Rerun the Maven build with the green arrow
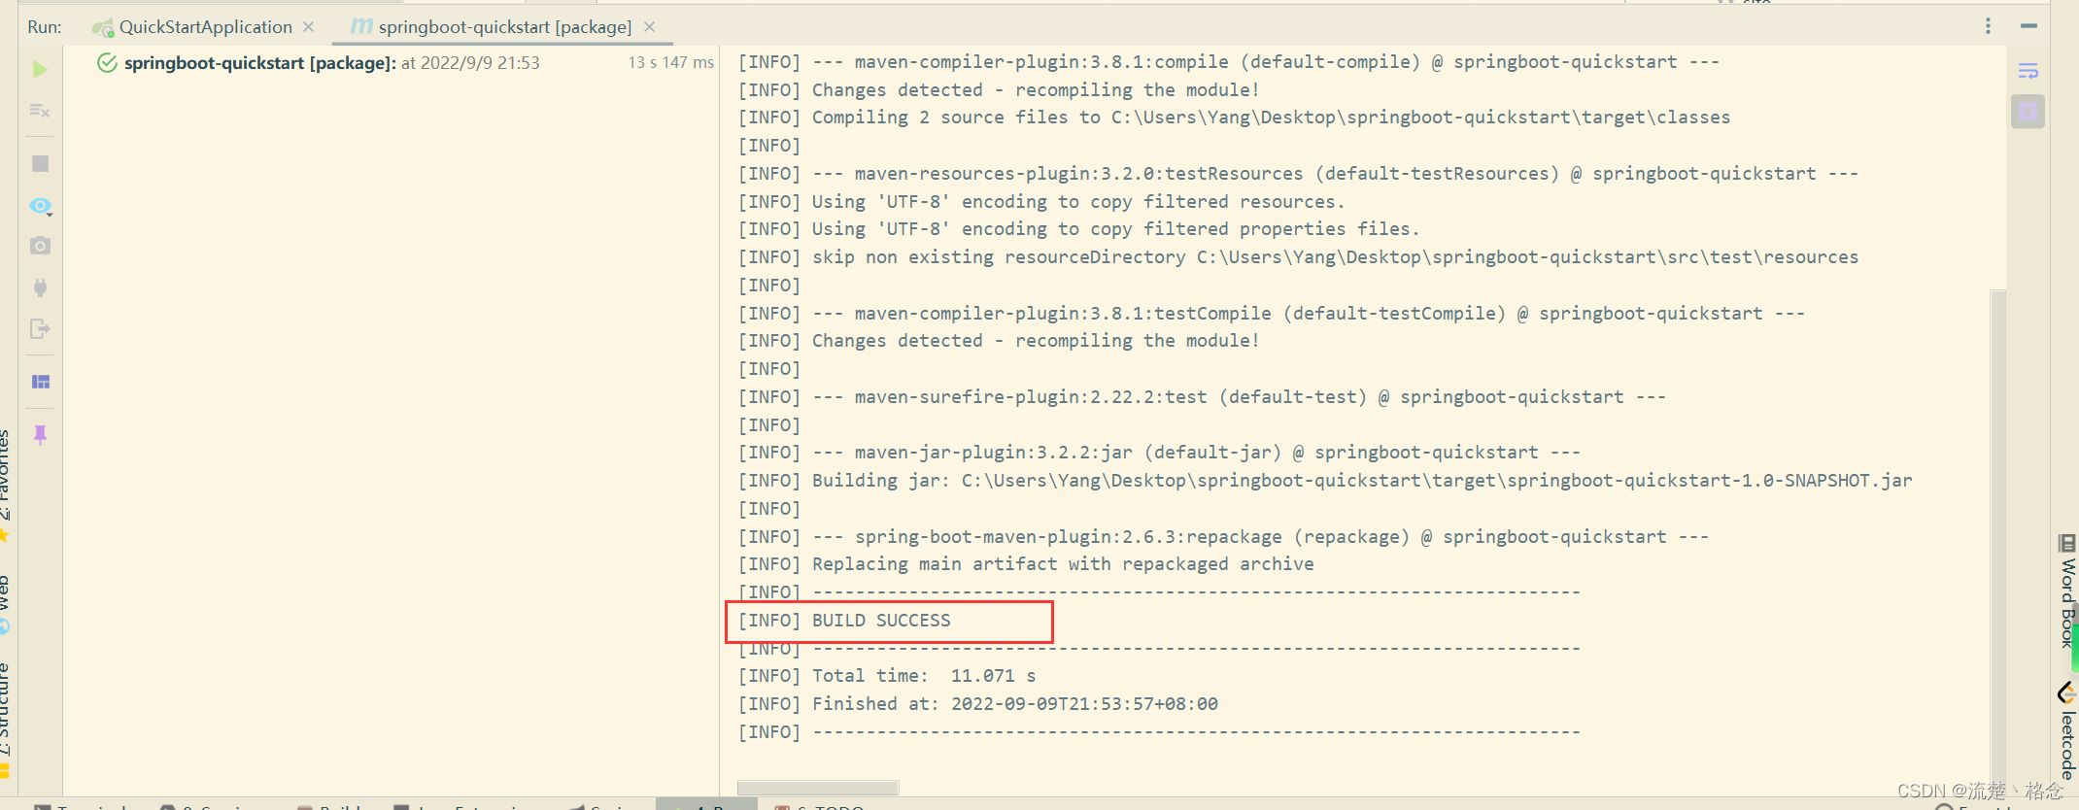Image resolution: width=2079 pixels, height=810 pixels. pyautogui.click(x=40, y=70)
